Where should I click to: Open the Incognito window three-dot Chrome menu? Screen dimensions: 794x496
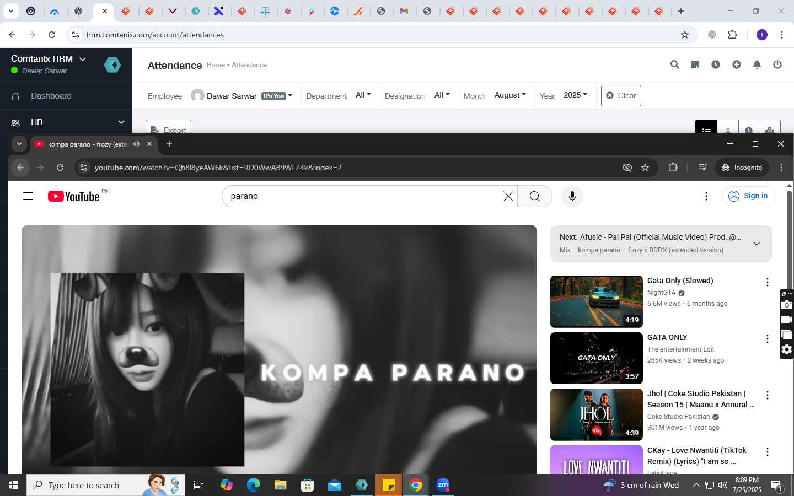pyautogui.click(x=781, y=168)
